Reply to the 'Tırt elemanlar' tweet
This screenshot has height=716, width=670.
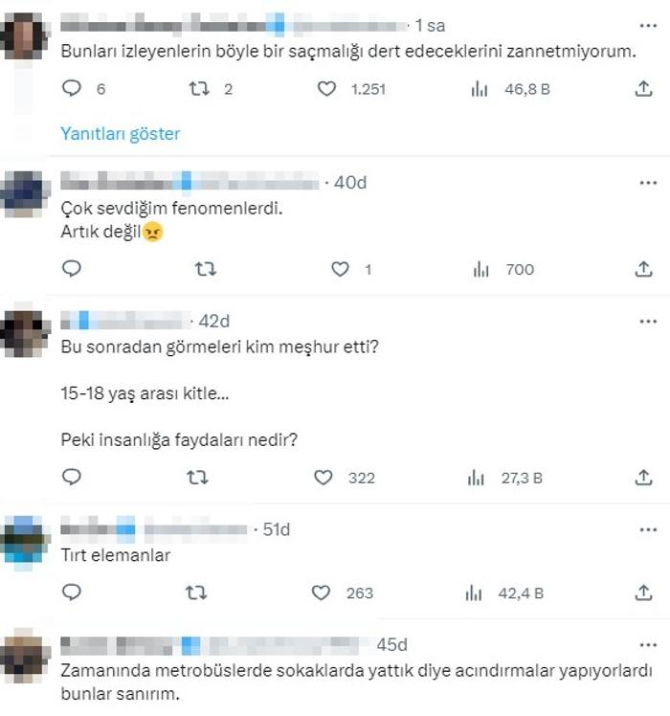(72, 593)
